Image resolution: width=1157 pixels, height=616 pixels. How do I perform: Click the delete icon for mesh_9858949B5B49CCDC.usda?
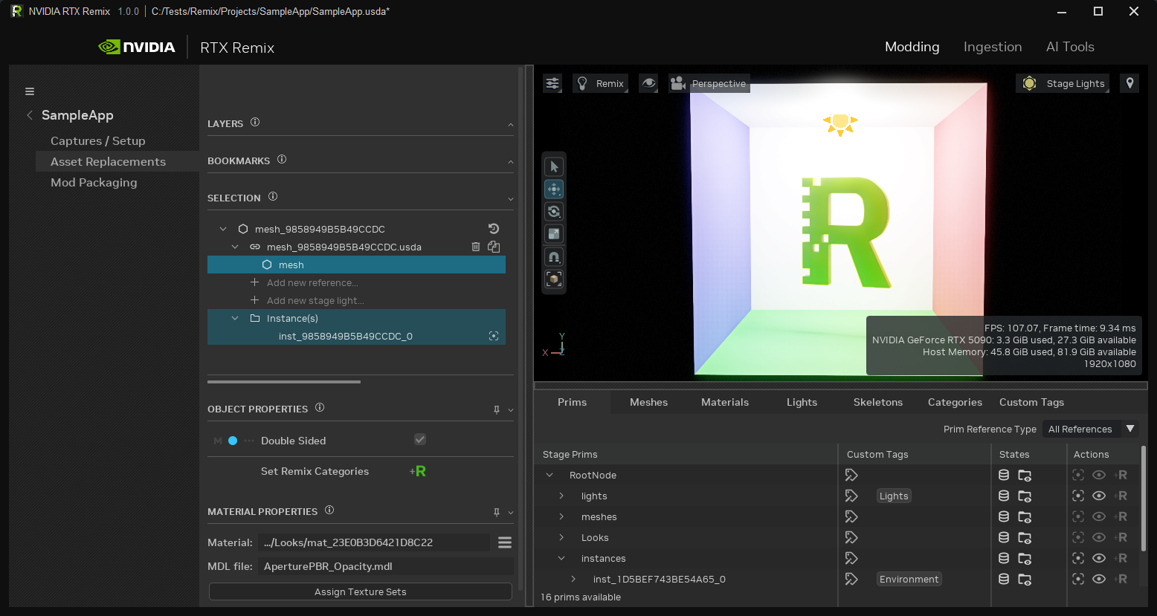(x=476, y=247)
